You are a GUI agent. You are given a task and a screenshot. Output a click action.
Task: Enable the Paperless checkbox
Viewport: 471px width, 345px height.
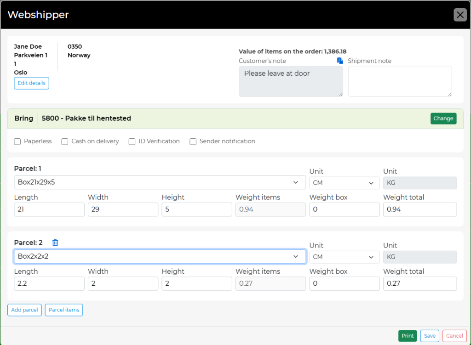(17, 141)
